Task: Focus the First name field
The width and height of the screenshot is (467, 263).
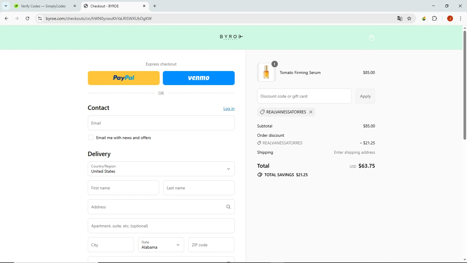Action: (123, 188)
